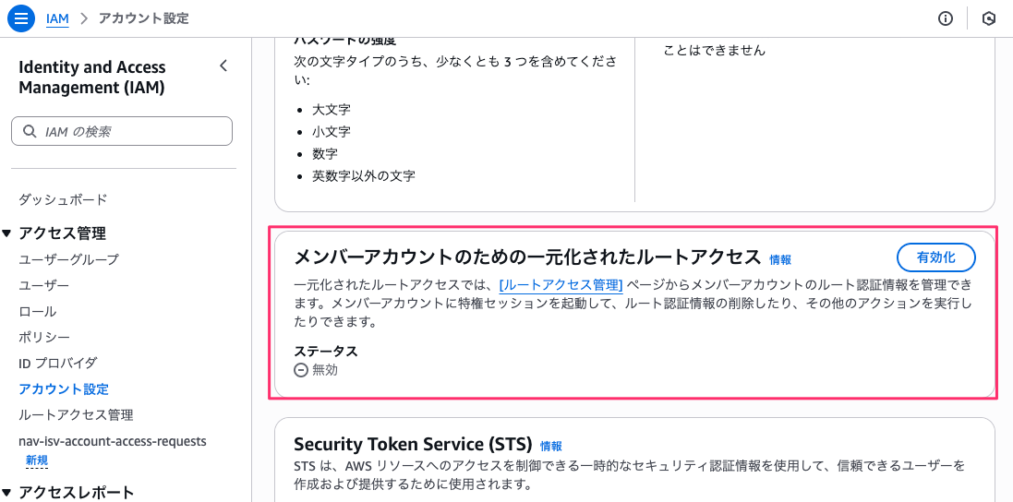Click the info circle icon in header
The image size is (1013, 502).
click(x=945, y=18)
